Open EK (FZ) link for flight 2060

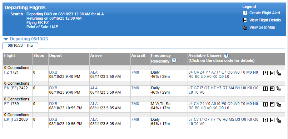(11, 119)
